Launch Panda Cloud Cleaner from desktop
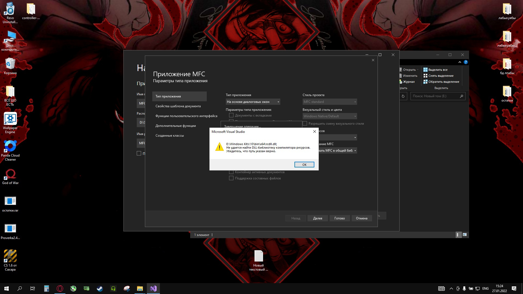 point(10,150)
